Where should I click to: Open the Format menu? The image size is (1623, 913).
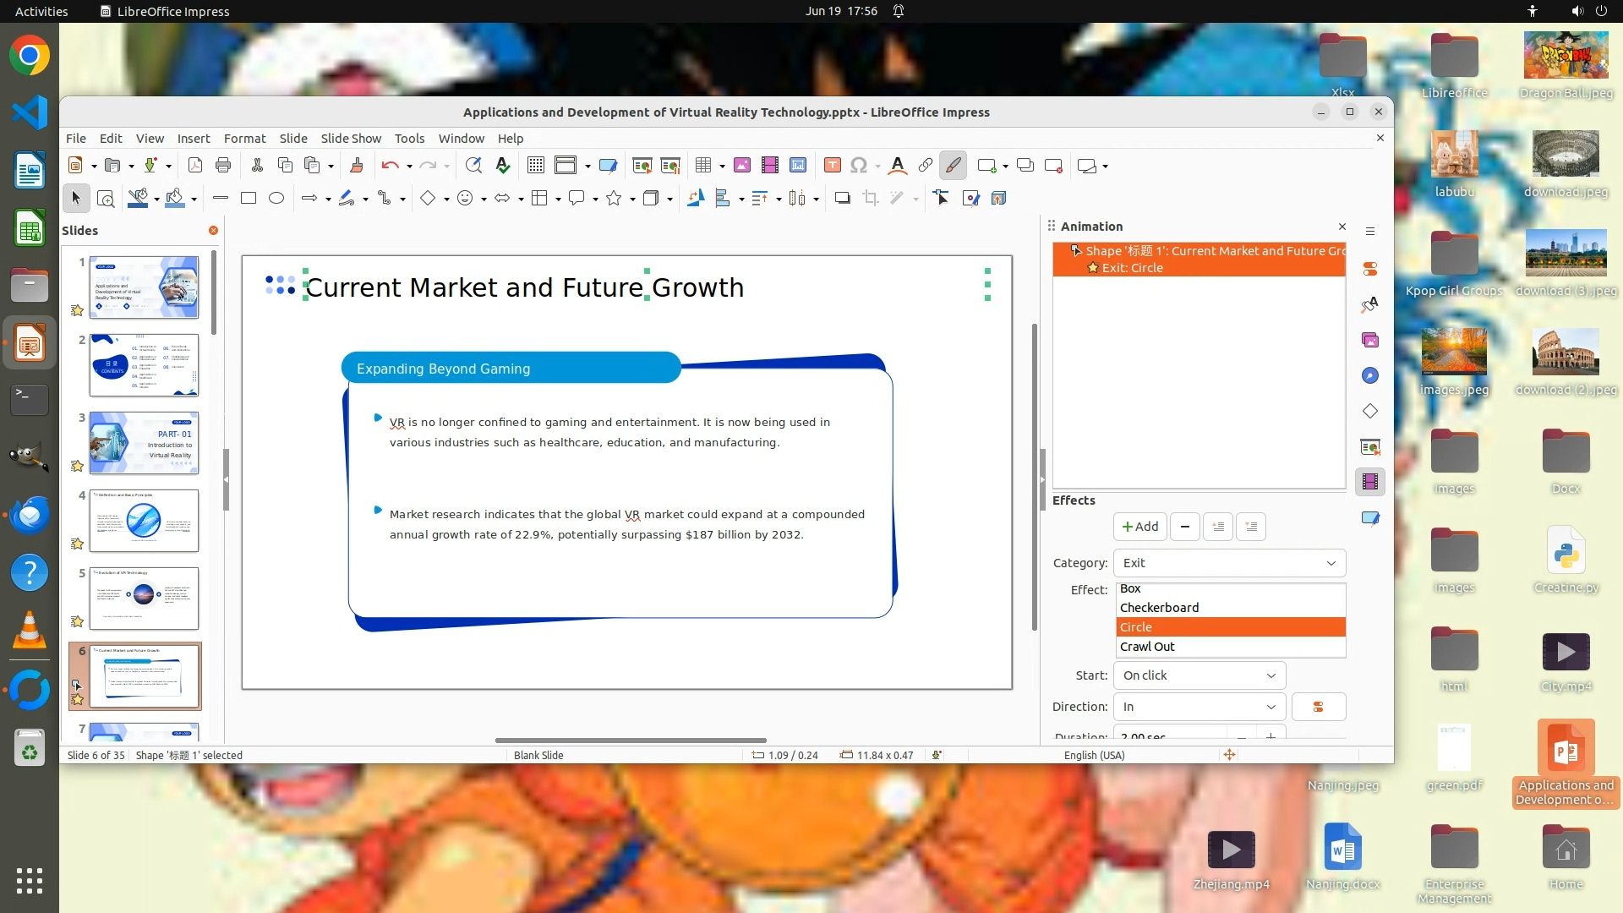[x=244, y=139]
